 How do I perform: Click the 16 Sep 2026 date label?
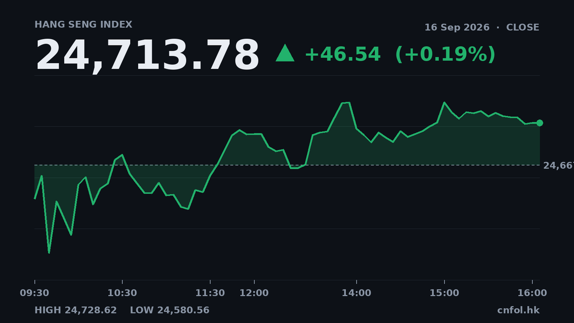pyautogui.click(x=457, y=27)
